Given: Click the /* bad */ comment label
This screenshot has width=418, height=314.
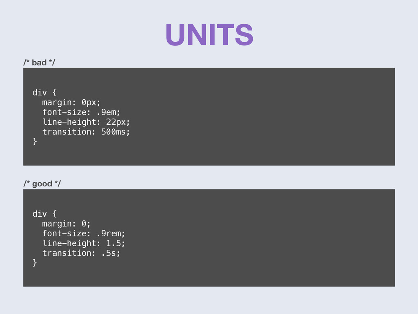Looking at the screenshot, I should pyautogui.click(x=39, y=63).
